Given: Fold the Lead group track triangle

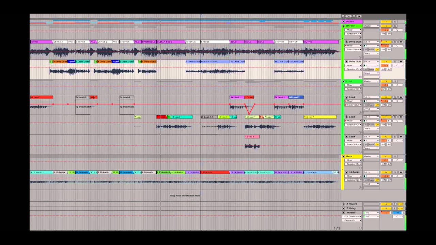Looking at the screenshot, I should [x=343, y=81].
